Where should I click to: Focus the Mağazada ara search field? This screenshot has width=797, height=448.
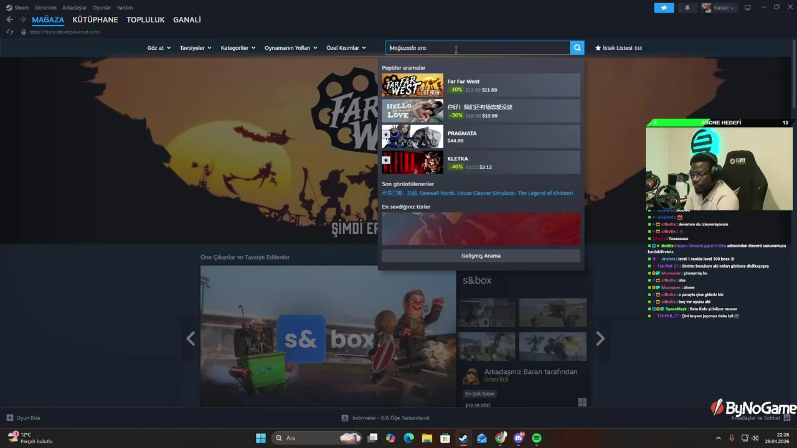pos(478,48)
